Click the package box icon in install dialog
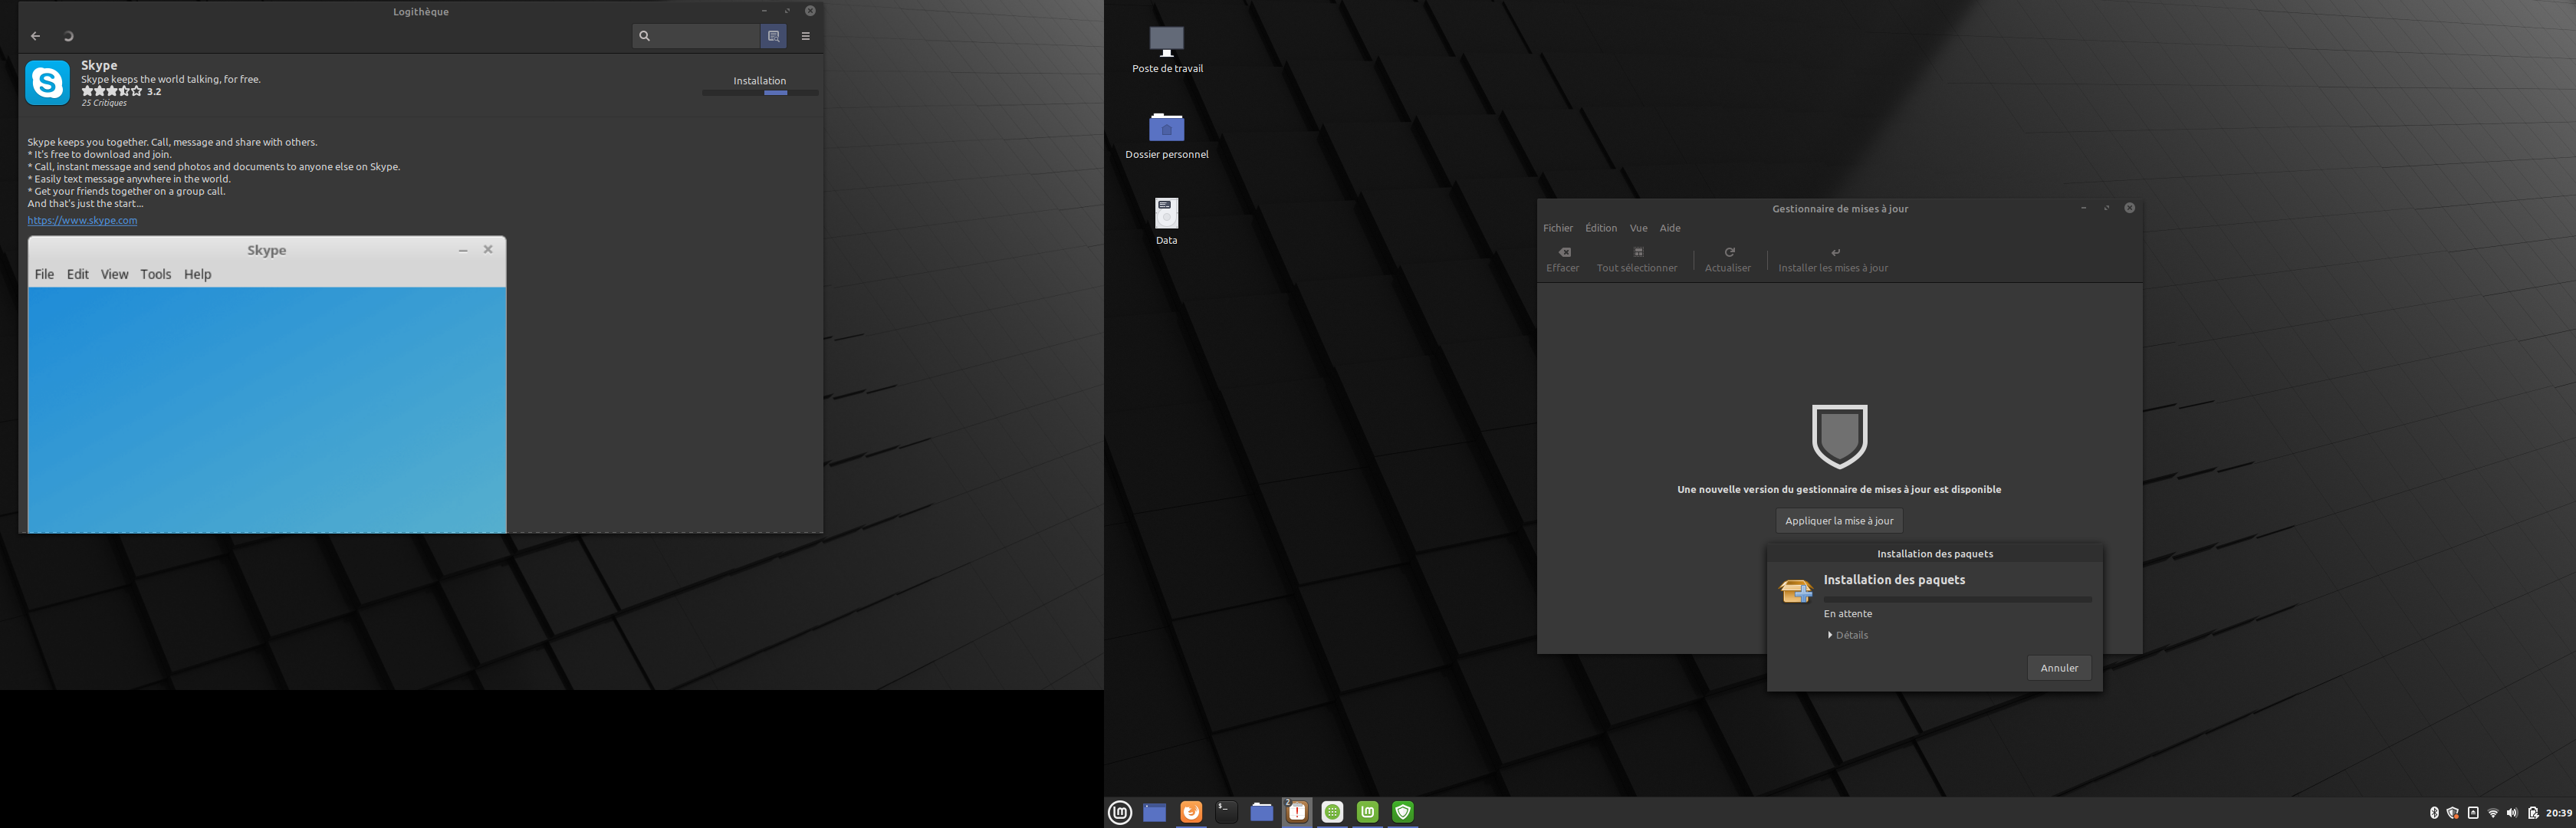 point(1796,591)
